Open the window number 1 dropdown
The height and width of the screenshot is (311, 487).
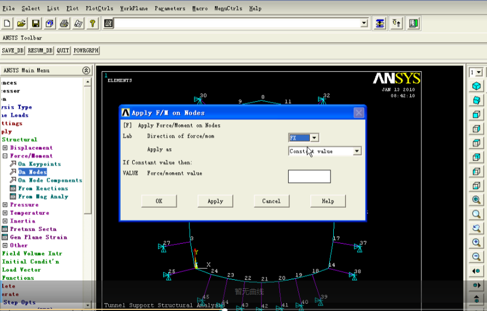point(479,72)
